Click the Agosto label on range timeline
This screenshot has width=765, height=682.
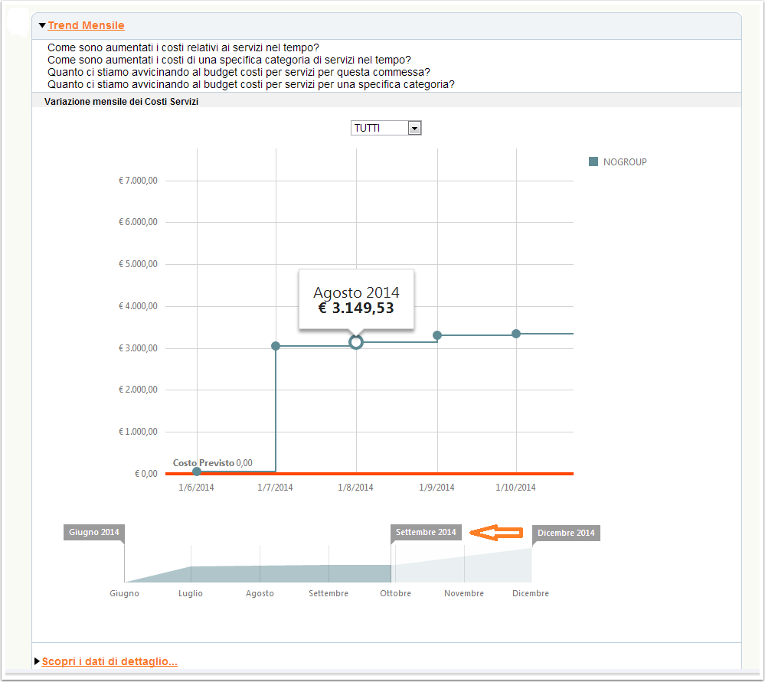coord(260,593)
